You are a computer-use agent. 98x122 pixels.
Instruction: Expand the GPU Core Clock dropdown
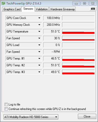(x=39, y=18)
